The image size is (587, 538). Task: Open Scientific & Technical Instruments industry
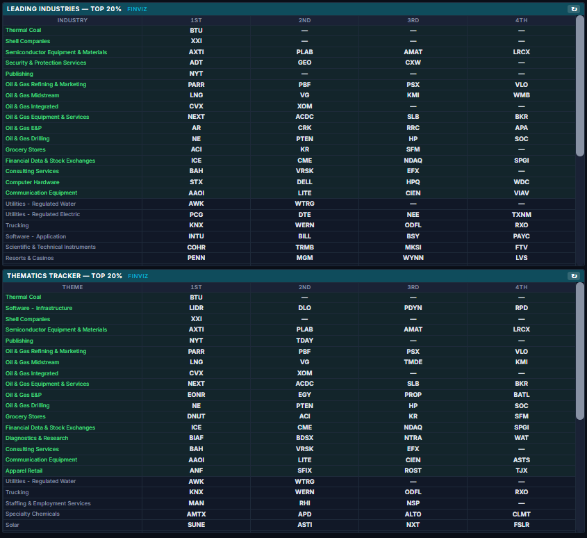(x=51, y=247)
